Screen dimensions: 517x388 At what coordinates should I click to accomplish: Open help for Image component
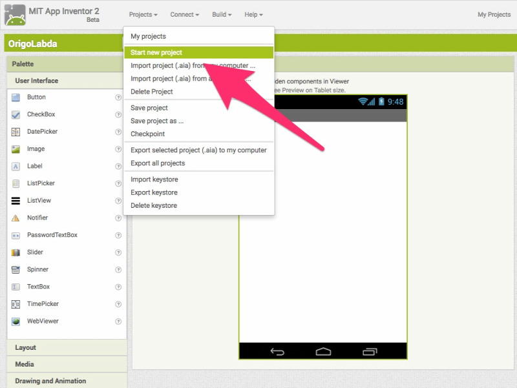tap(118, 149)
